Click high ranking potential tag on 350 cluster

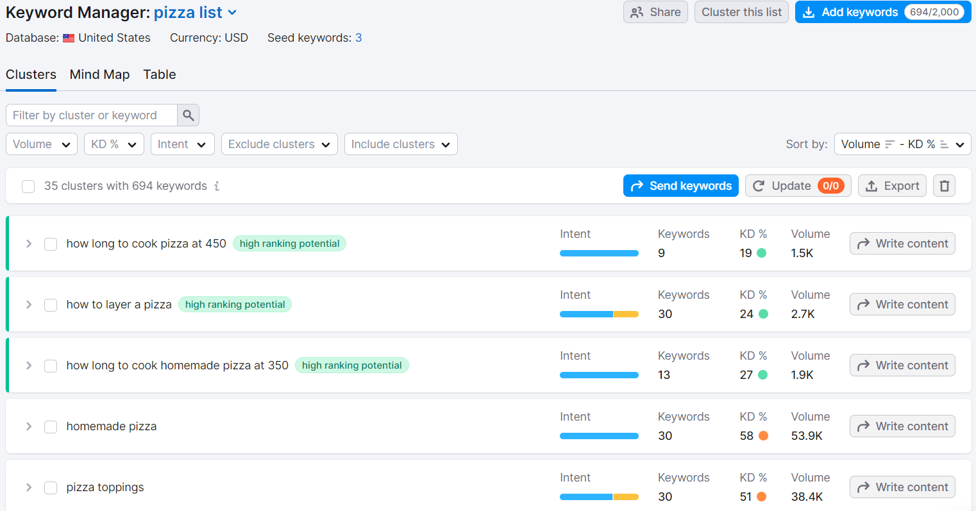tap(351, 365)
